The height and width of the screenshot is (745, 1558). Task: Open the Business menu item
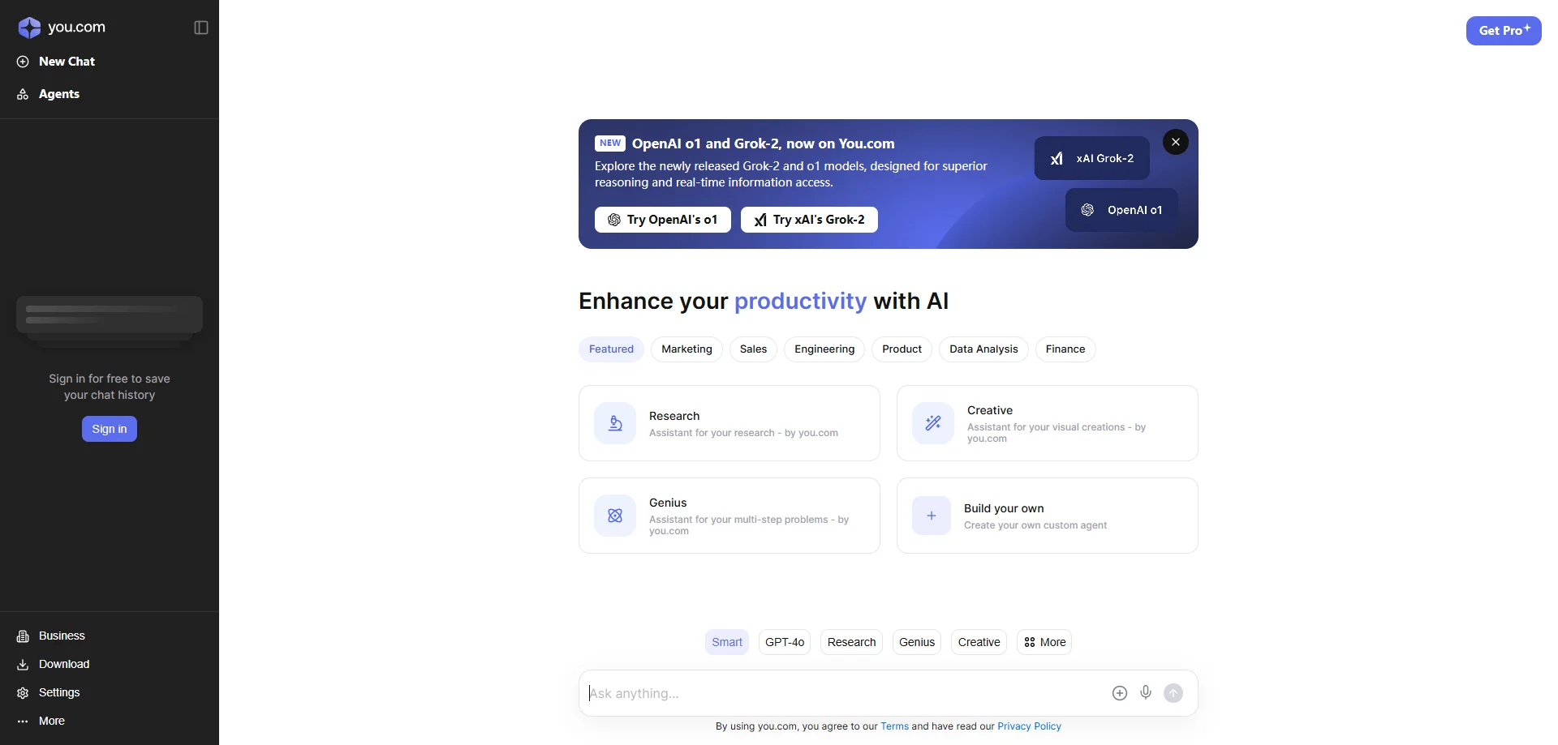(x=62, y=636)
